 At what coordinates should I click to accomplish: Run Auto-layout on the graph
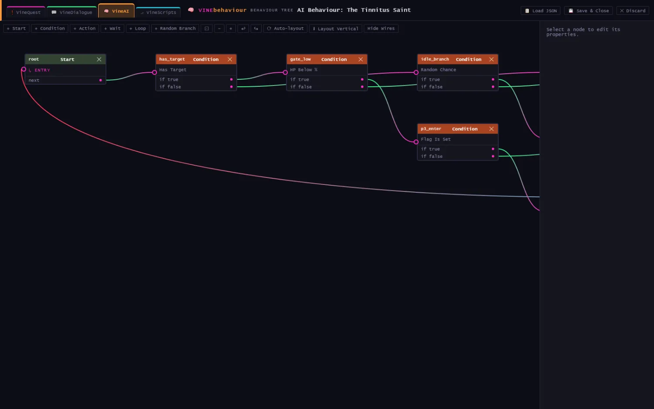coord(286,28)
